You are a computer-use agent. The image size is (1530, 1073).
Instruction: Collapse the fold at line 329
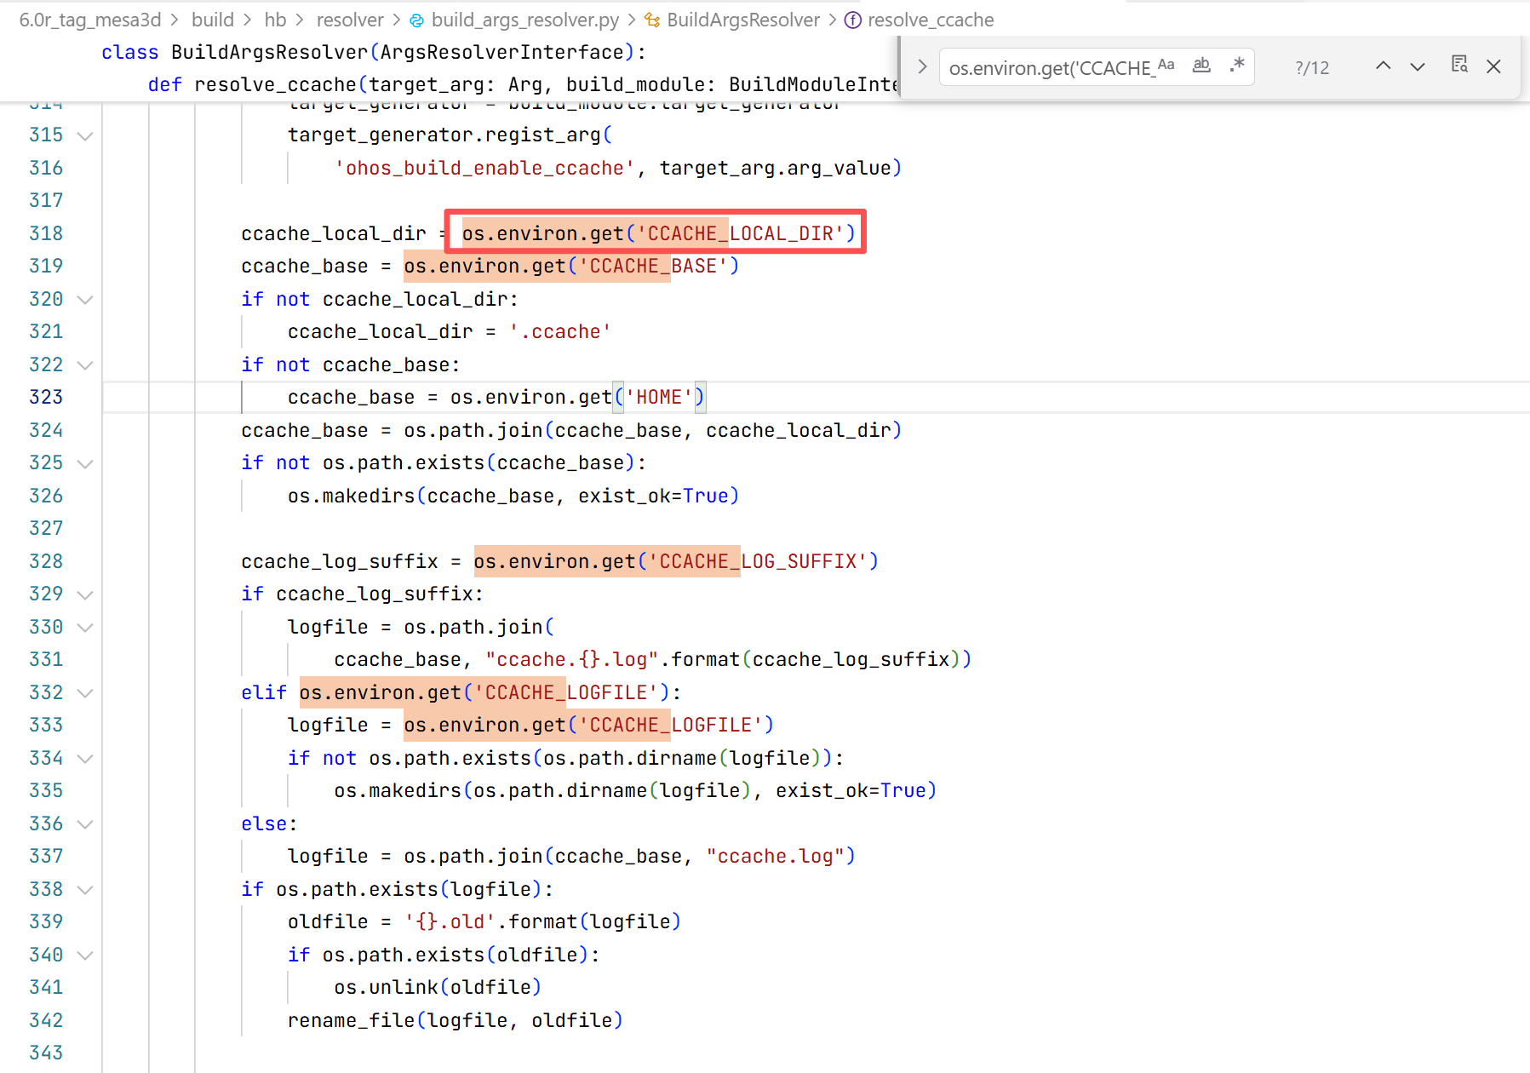tap(85, 594)
